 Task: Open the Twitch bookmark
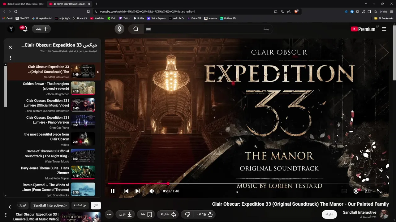click(x=124, y=18)
